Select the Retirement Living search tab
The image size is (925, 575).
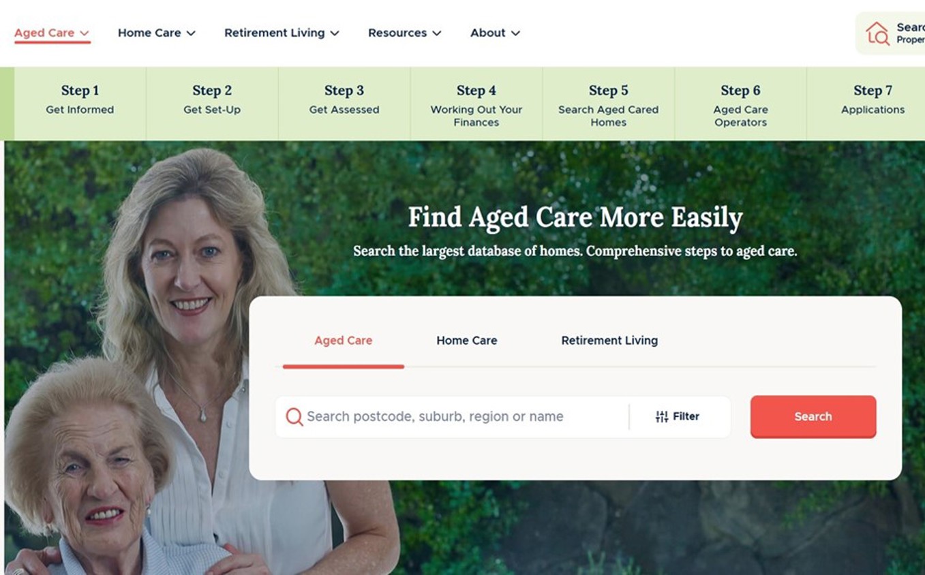point(609,341)
